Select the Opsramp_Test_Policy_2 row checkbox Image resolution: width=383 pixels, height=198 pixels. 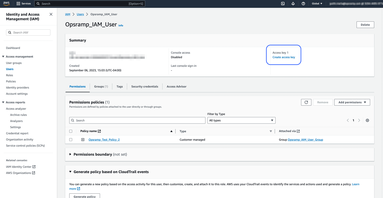[71, 139]
